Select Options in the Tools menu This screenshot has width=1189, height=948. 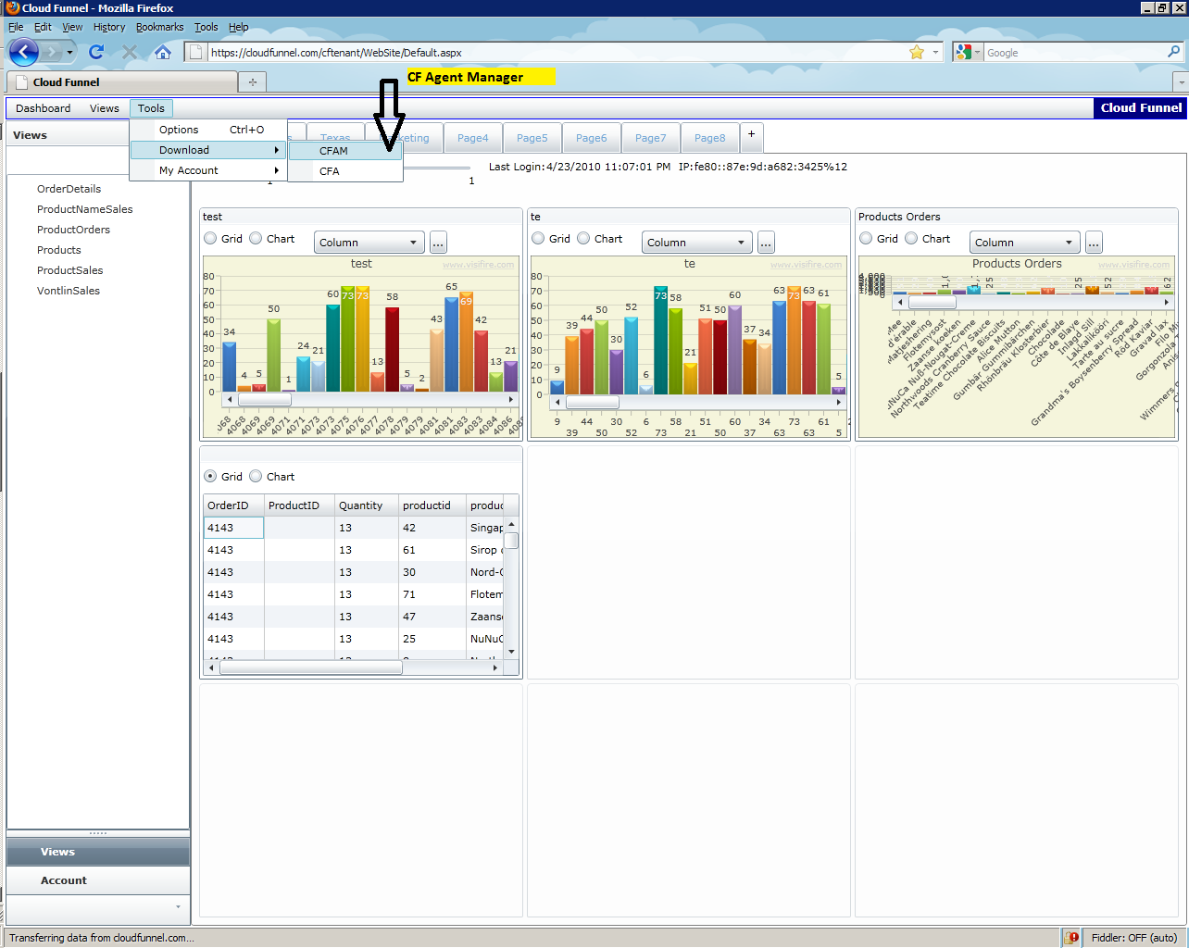tap(207, 130)
